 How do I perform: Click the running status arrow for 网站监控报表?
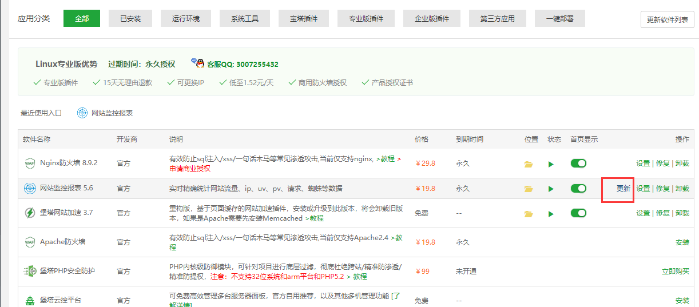pos(551,189)
